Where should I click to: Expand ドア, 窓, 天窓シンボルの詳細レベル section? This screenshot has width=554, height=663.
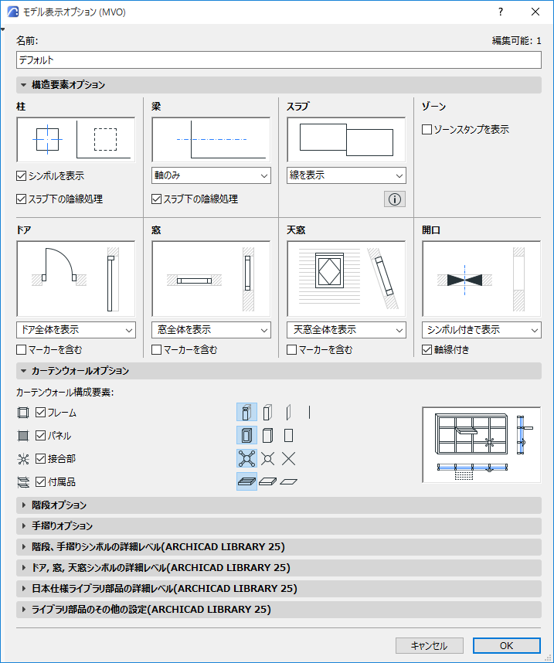point(279,568)
